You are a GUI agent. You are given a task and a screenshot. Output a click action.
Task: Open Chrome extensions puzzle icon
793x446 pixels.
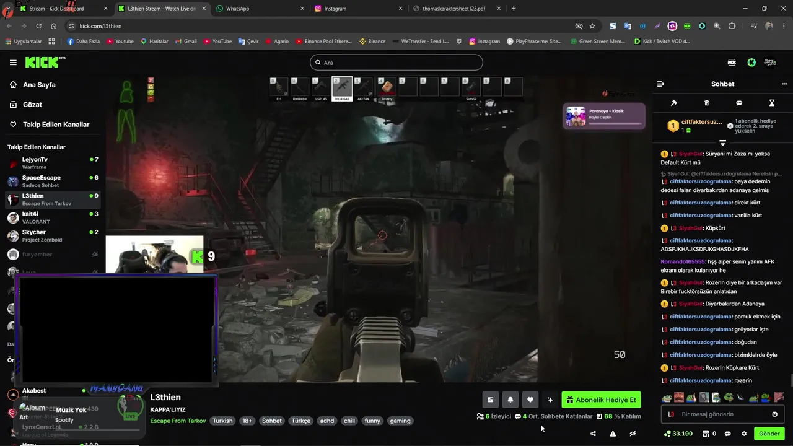tap(732, 26)
